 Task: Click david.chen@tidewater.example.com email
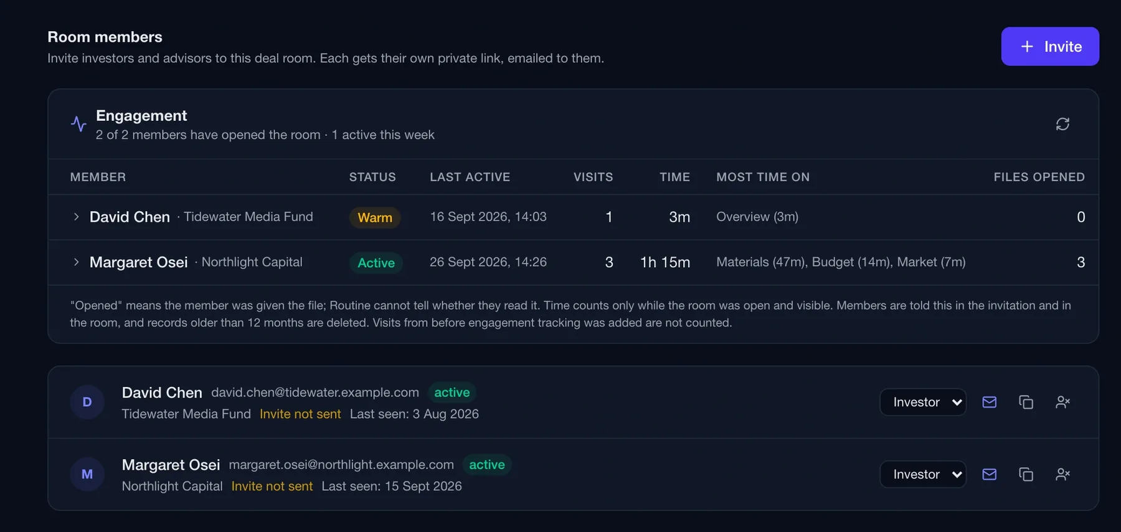[315, 392]
